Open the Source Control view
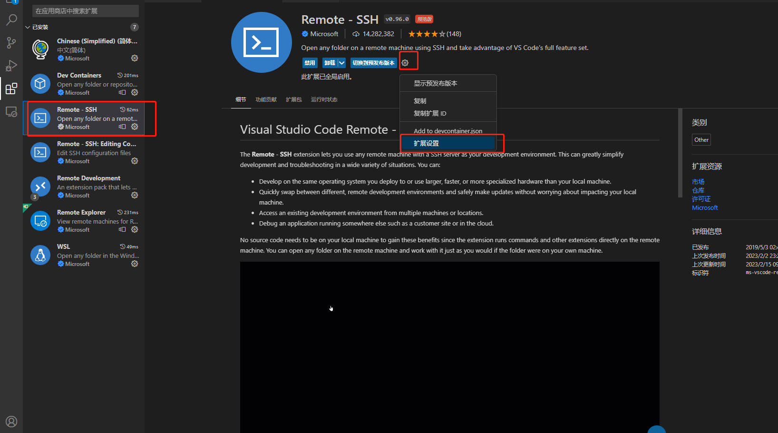This screenshot has width=778, height=433. pos(11,43)
